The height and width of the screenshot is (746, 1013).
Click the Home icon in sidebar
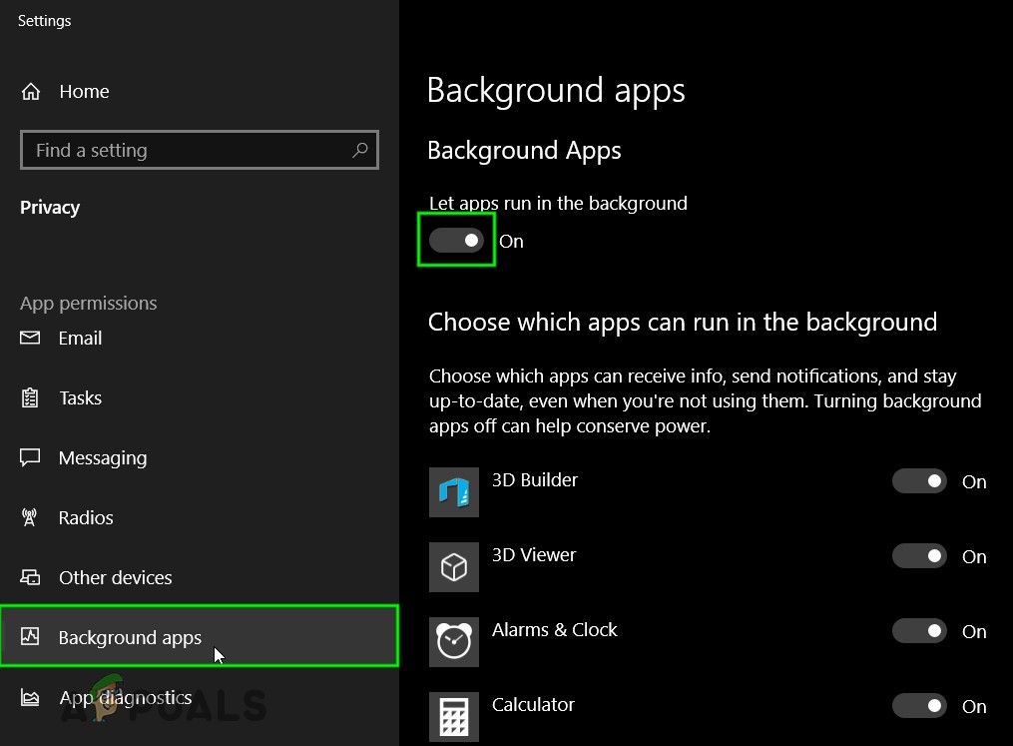click(31, 92)
